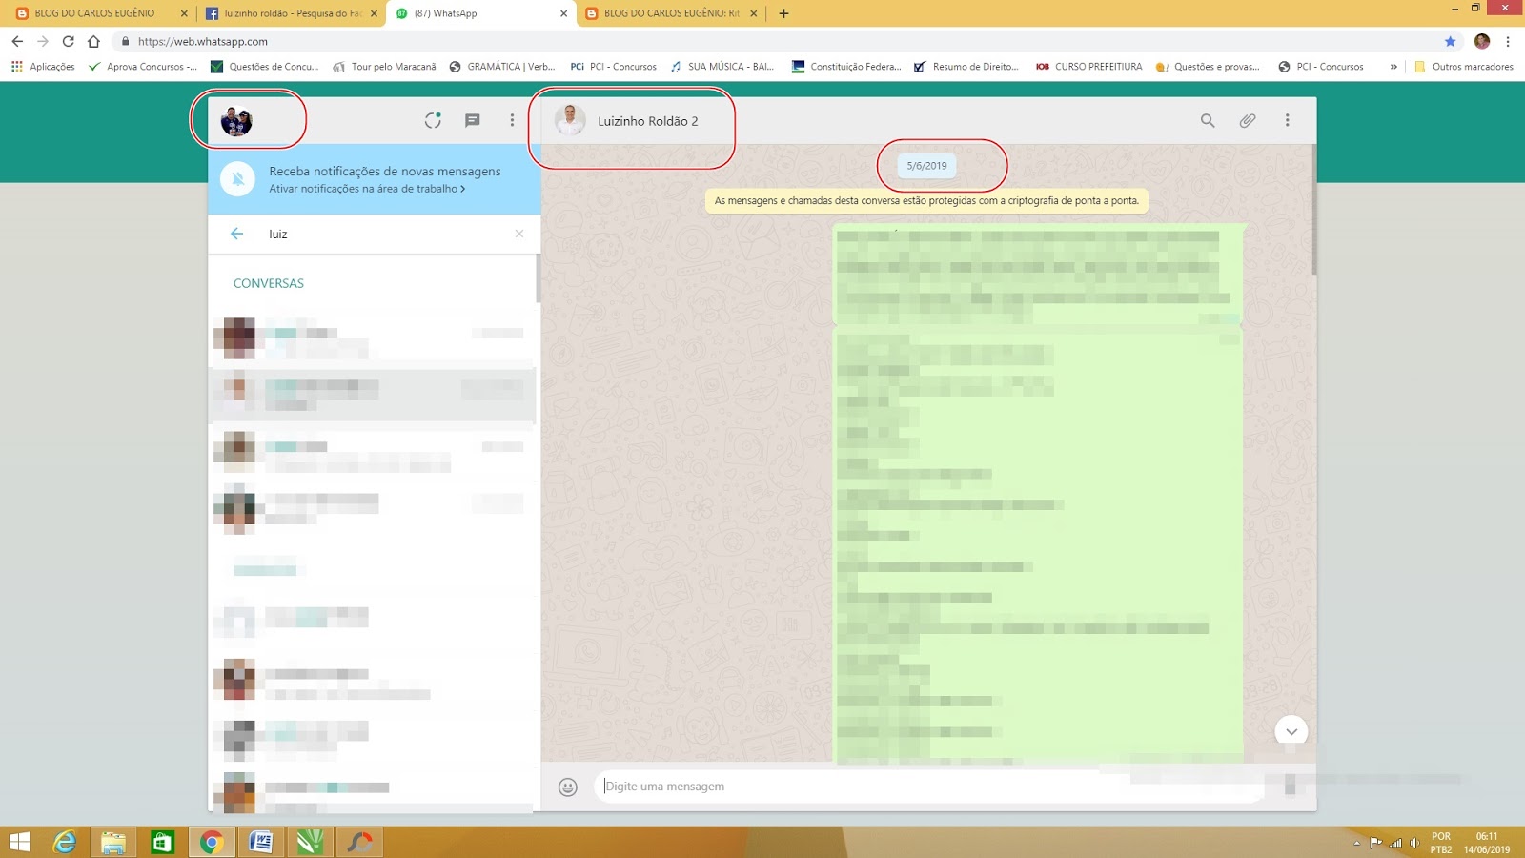1525x858 pixels.
Task: Open the chat list panel's three-dot menu
Action: point(512,120)
